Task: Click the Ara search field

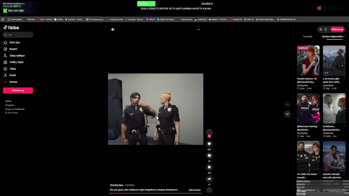Action: [x=18, y=35]
